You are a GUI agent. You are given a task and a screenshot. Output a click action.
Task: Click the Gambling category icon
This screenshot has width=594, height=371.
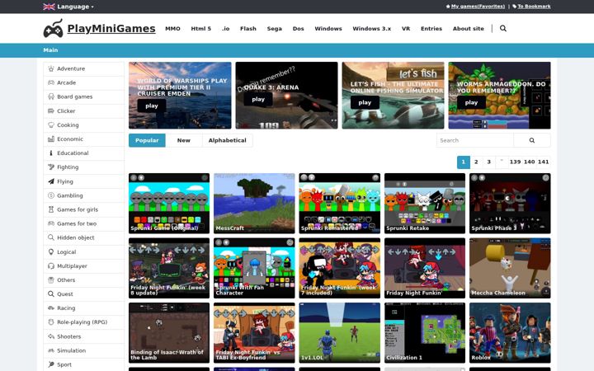(x=51, y=195)
